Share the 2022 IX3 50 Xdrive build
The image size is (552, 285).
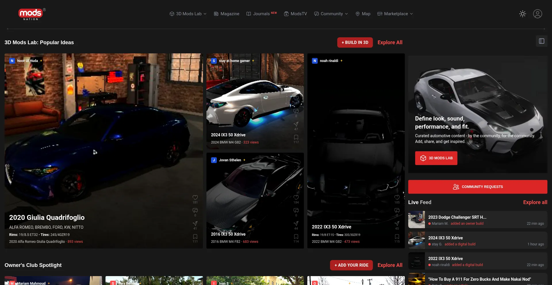[397, 223]
